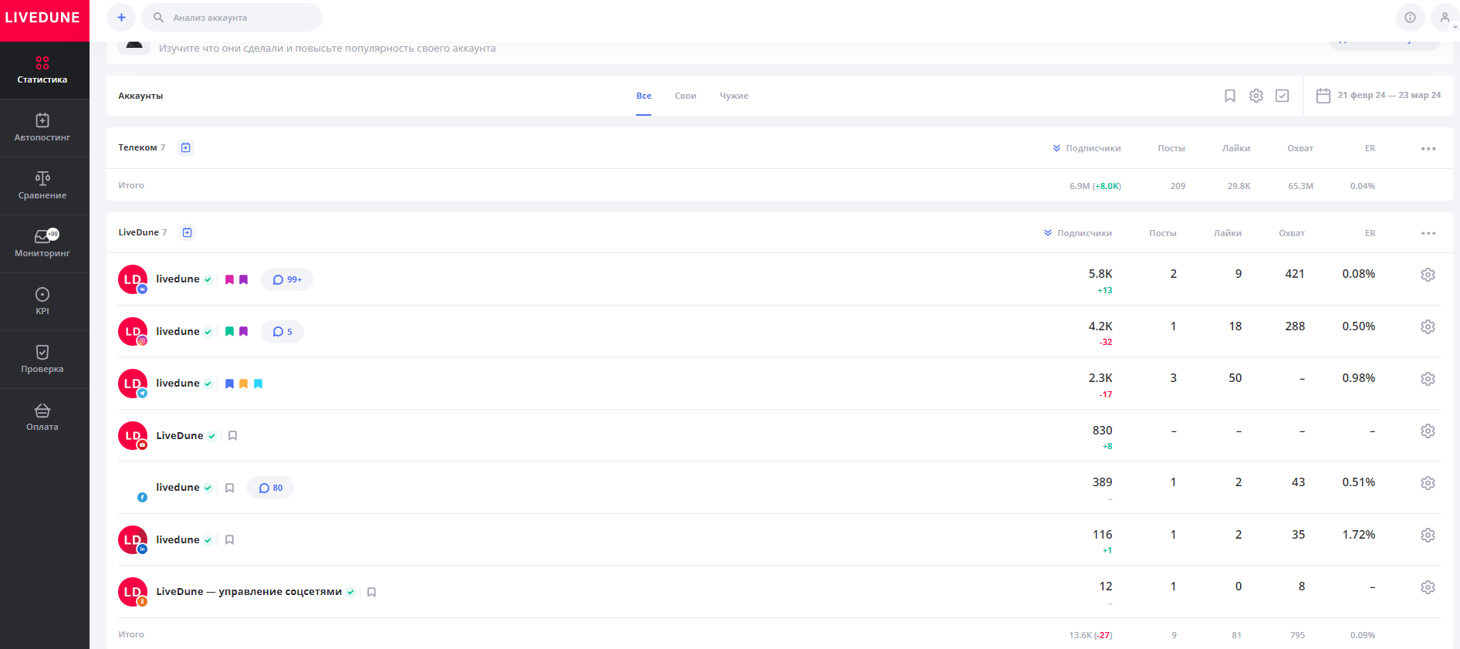The image size is (1460, 649).
Task: Open settings gear for the 12 subscribers row
Action: click(x=1428, y=587)
